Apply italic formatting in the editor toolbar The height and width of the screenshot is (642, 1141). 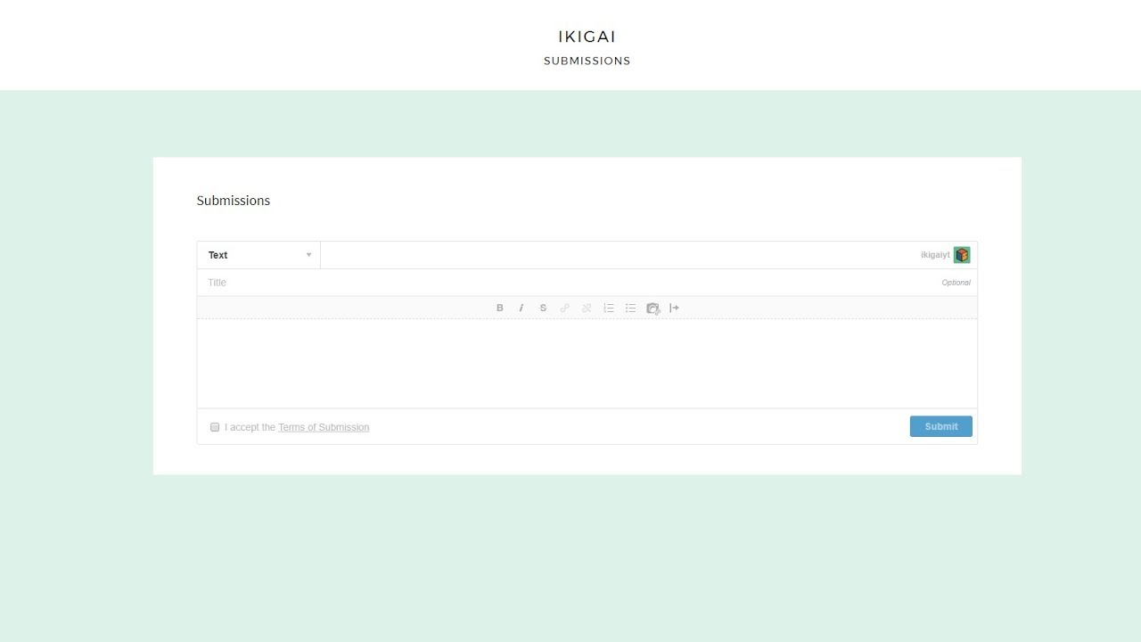point(521,308)
